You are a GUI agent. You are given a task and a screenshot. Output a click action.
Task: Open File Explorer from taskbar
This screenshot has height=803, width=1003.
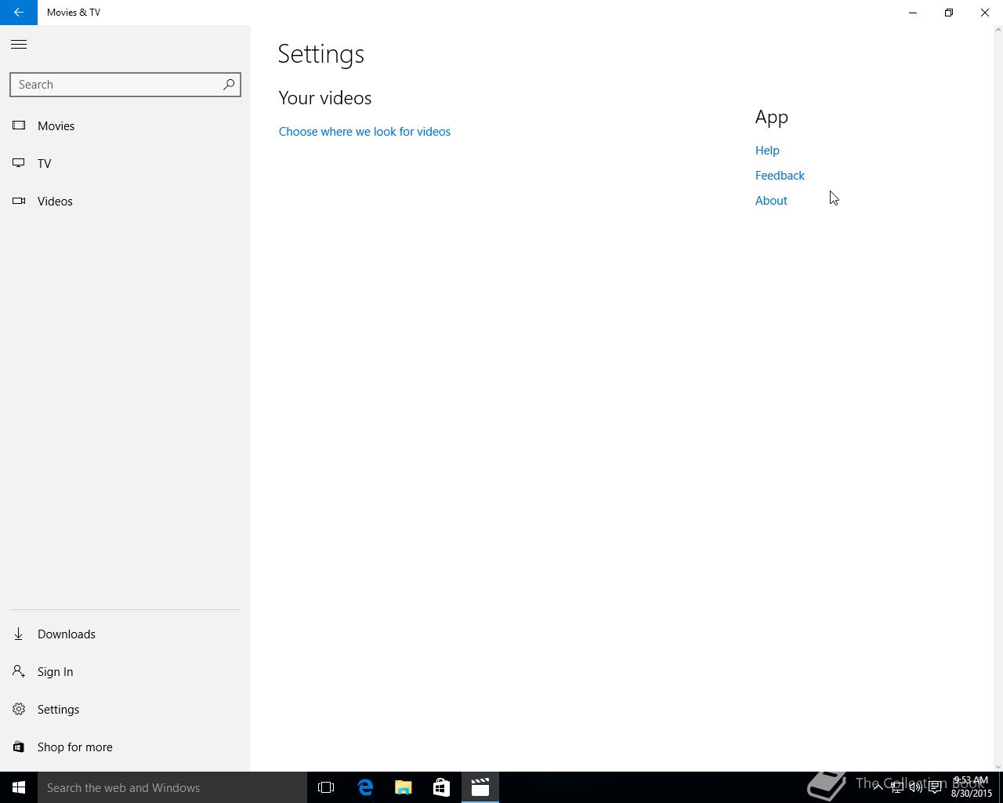404,787
